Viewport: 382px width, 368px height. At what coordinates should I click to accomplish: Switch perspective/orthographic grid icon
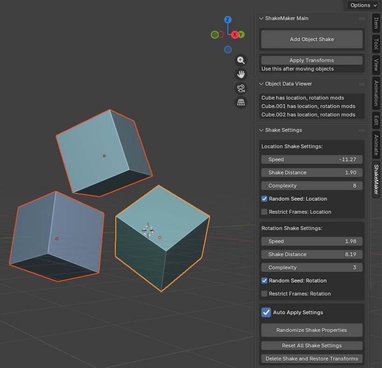241,102
